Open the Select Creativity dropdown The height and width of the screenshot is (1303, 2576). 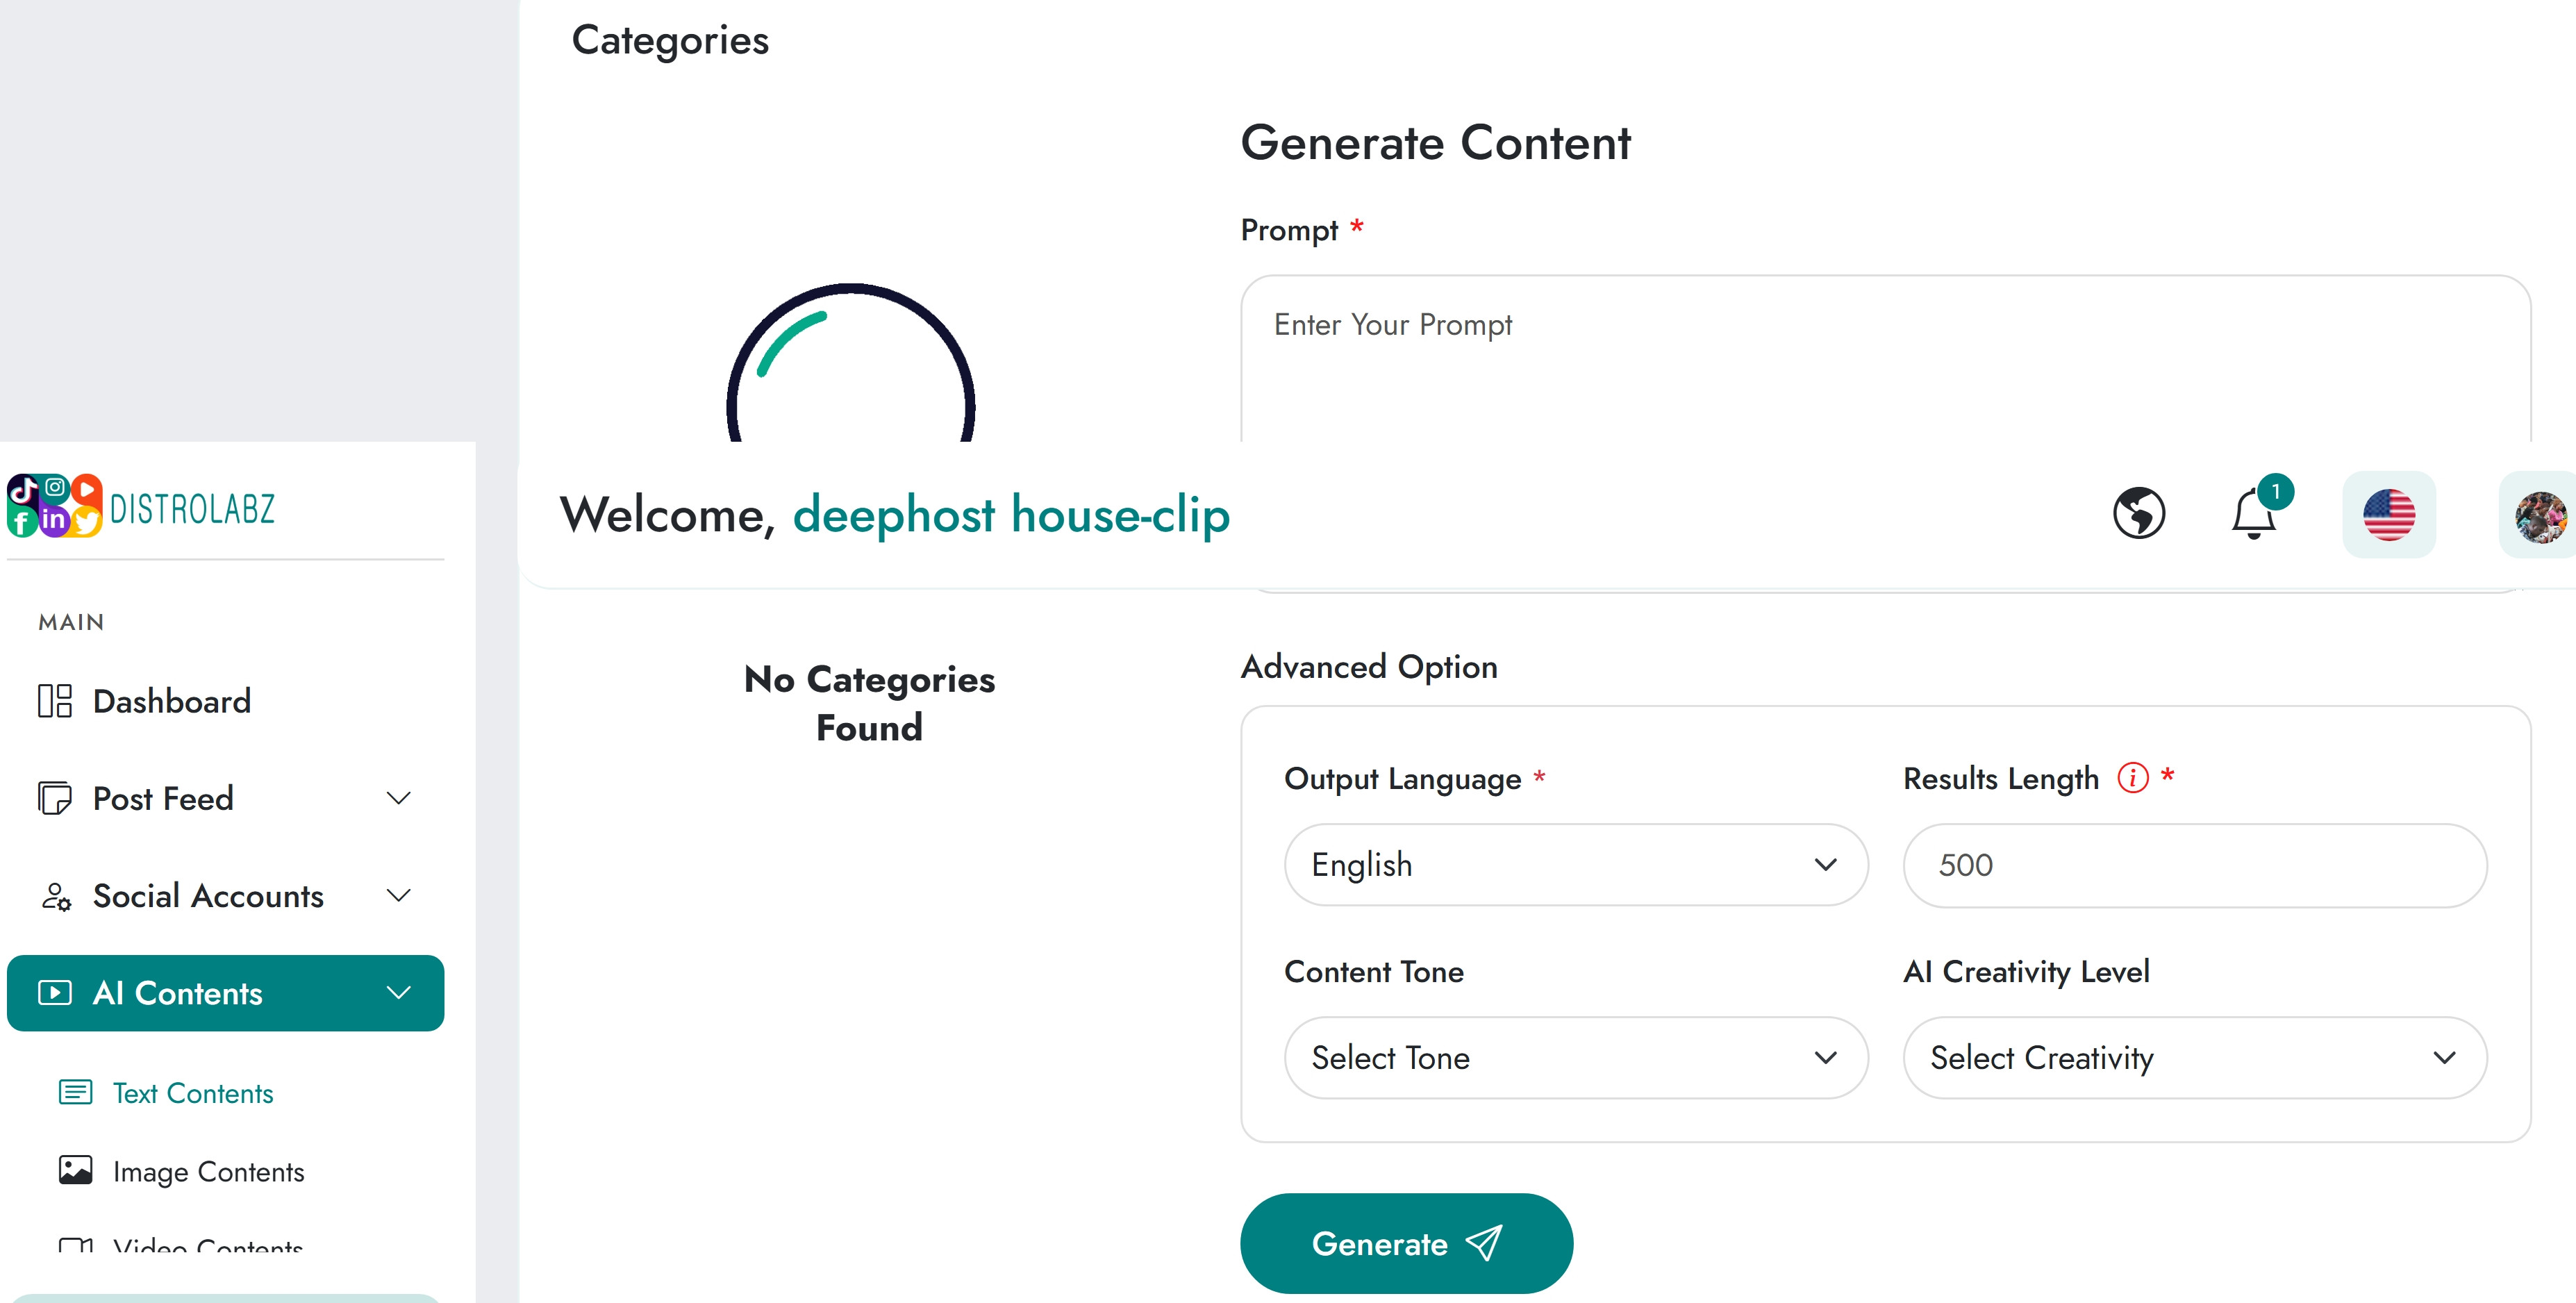[2194, 1058]
